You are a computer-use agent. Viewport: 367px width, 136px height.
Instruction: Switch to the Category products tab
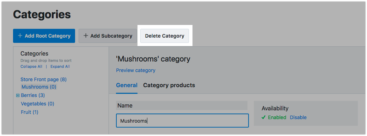coord(169,85)
